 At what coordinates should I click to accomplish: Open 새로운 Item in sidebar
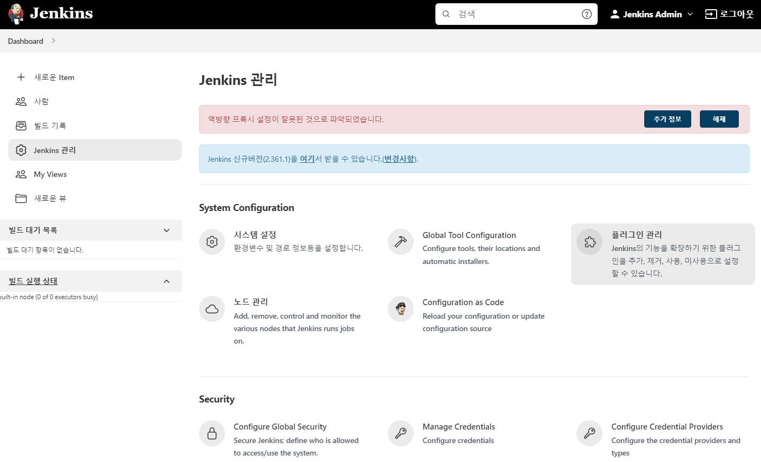pos(95,77)
